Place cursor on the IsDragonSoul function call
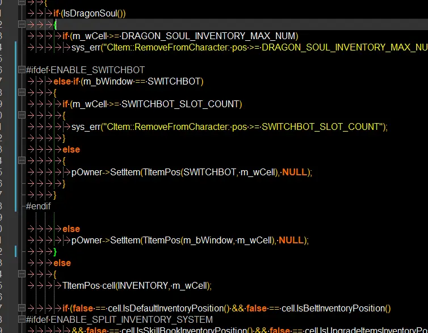428x333 pixels. 97,13
